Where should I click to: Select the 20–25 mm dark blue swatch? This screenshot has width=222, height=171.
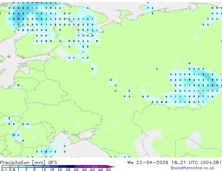[x=63, y=166]
